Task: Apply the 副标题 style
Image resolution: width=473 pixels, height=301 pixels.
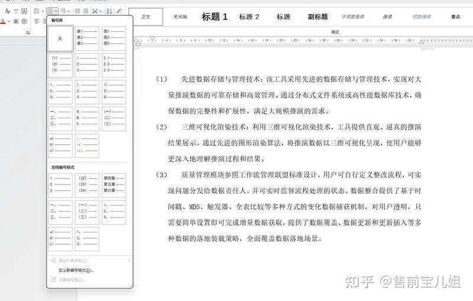Action: click(318, 17)
